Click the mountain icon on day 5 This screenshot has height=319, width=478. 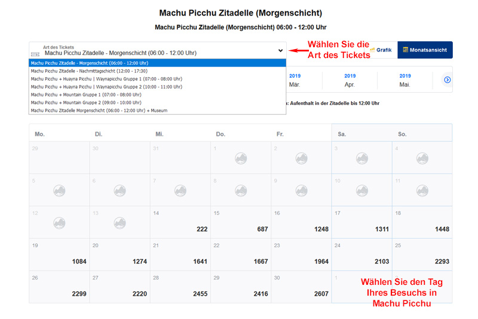pyautogui.click(x=59, y=191)
